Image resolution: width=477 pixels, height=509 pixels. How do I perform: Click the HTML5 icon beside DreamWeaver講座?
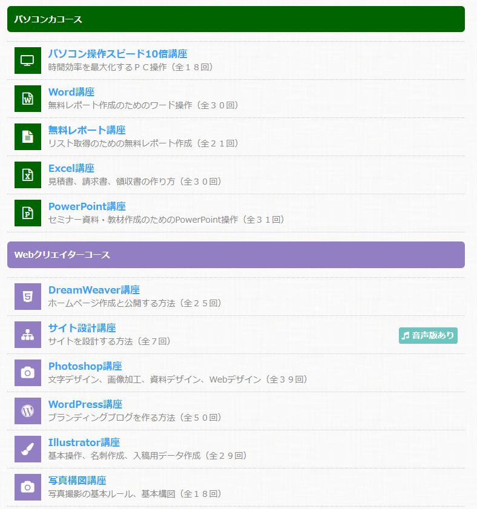click(x=28, y=297)
